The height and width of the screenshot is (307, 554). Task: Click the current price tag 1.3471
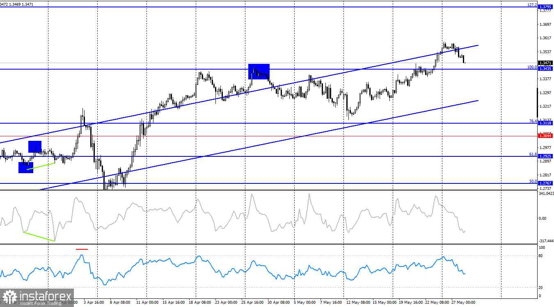click(545, 63)
